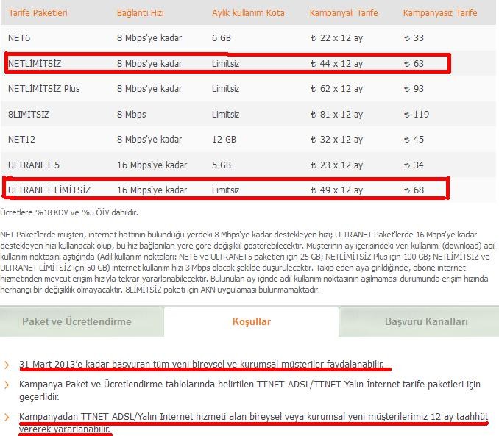
Task: Select the Koşullar tab
Action: pos(252,321)
